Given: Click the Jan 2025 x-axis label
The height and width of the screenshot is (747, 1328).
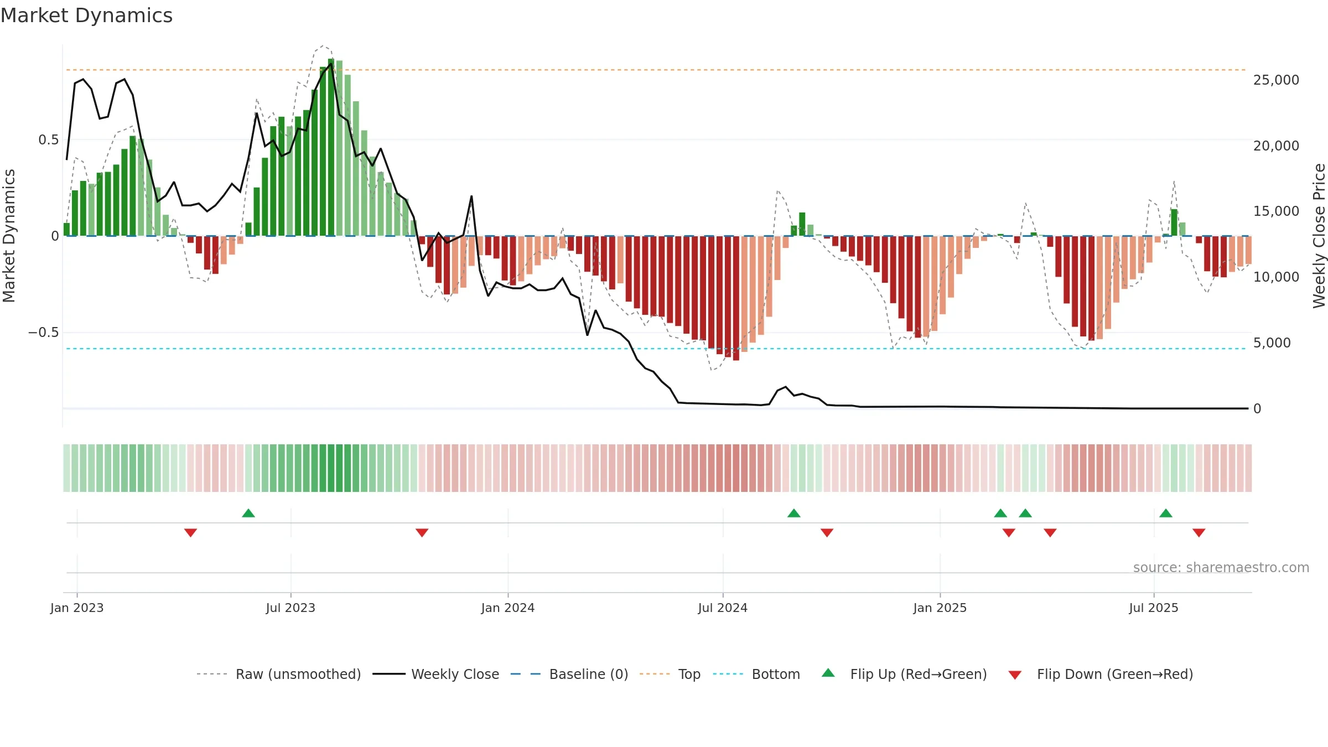Looking at the screenshot, I should [x=940, y=608].
